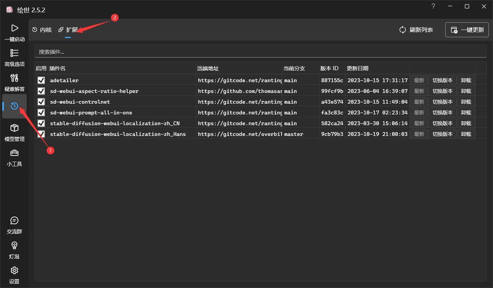Select stable-diffusion-webui-localization-zh_CN name cell

click(x=122, y=123)
